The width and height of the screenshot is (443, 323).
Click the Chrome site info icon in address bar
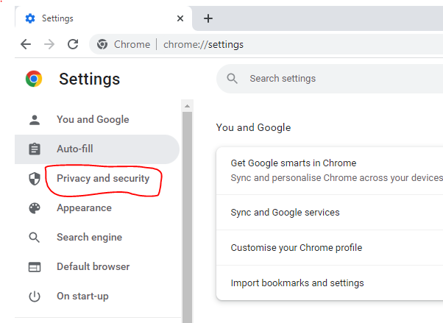(102, 44)
